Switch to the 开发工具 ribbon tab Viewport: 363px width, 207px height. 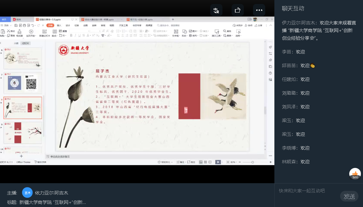point(123,25)
